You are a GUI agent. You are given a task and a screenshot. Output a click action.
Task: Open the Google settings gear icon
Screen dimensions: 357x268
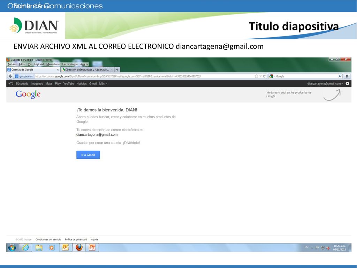point(347,84)
